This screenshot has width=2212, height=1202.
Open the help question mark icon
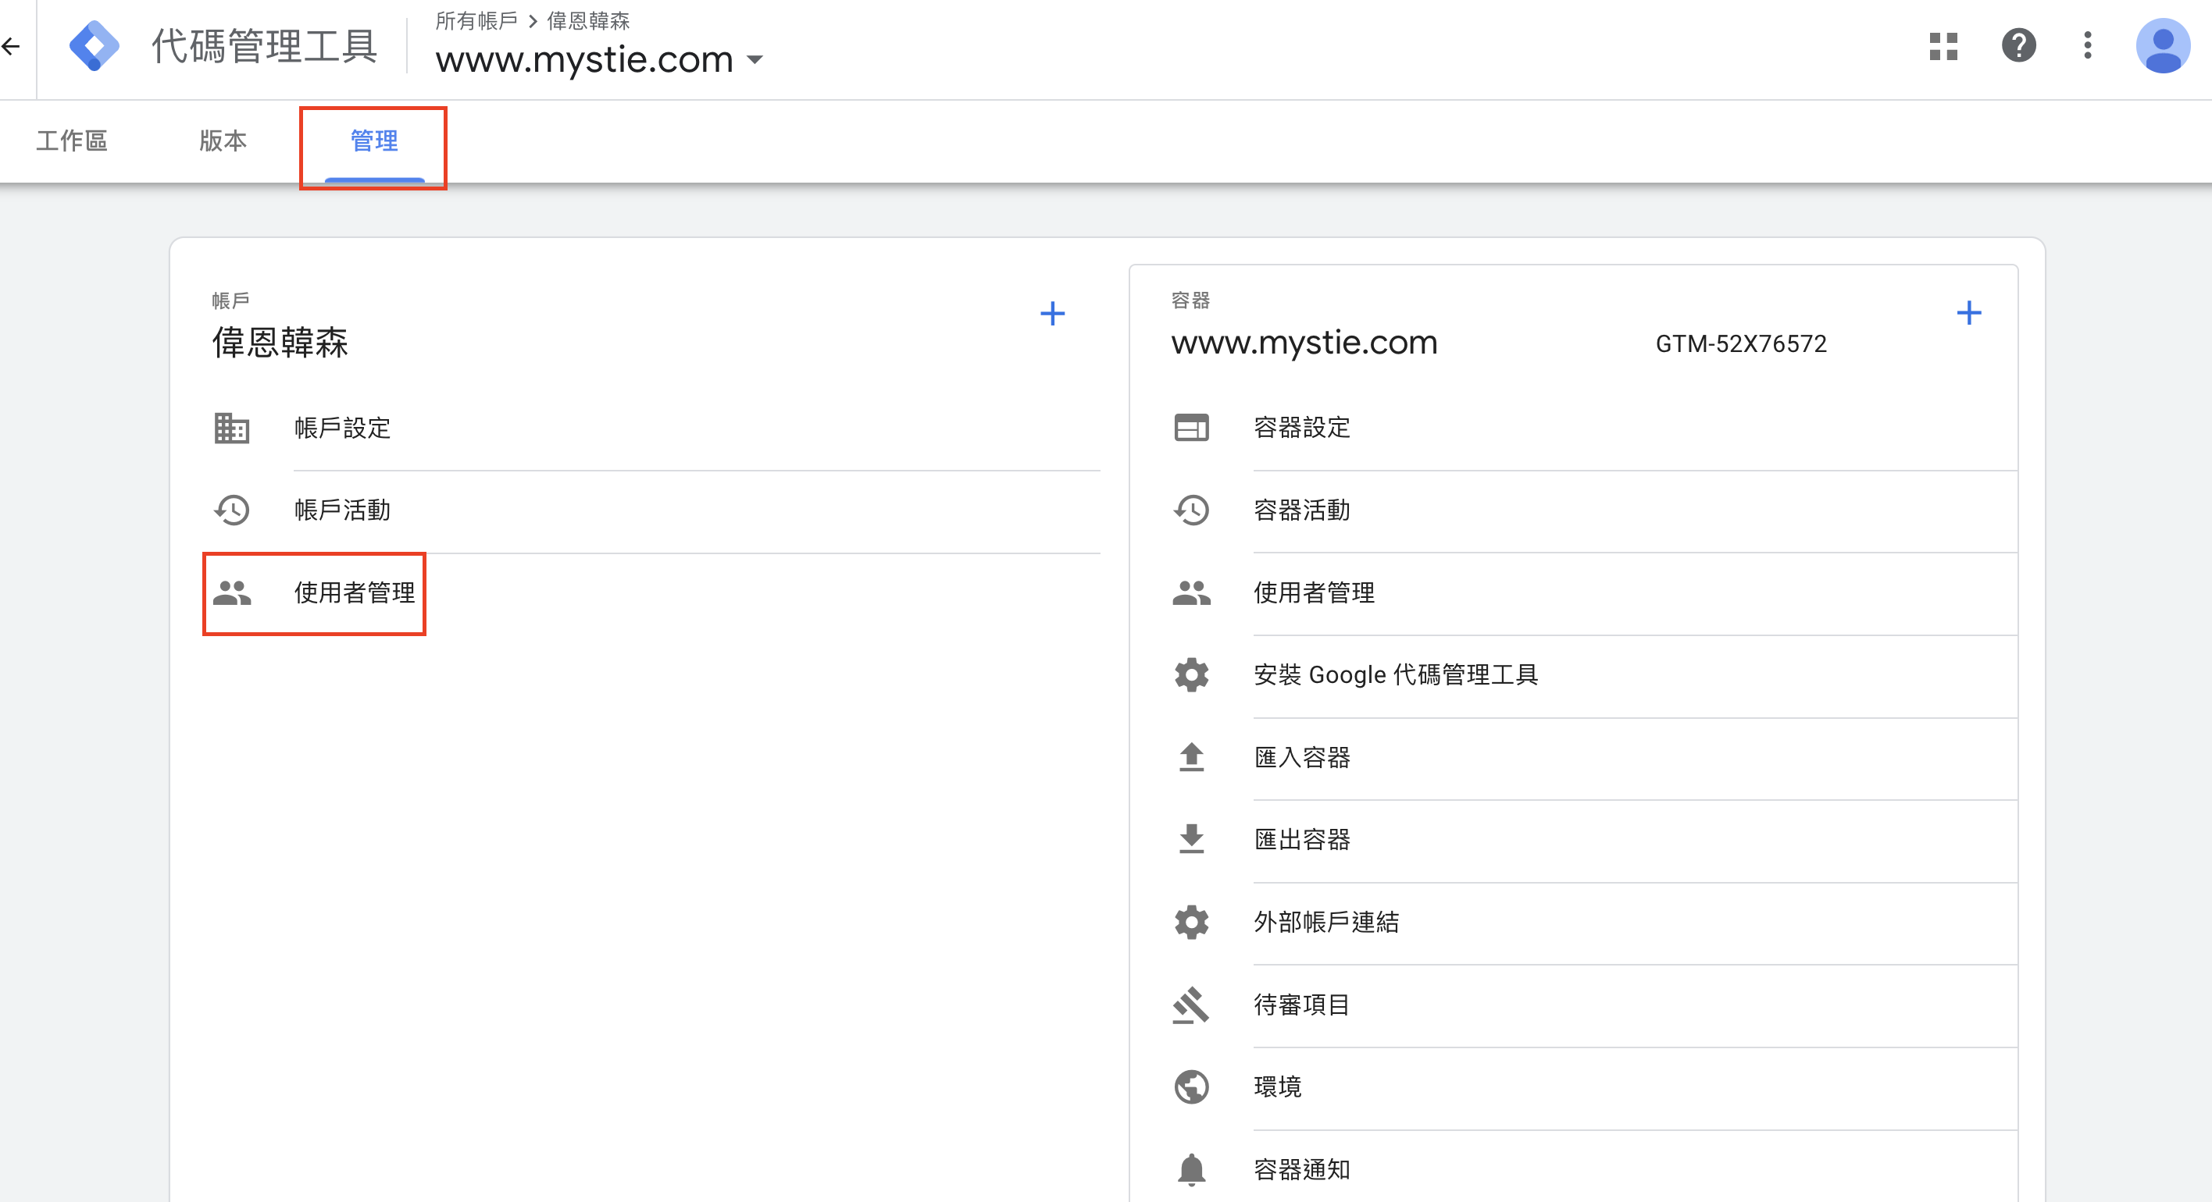(x=2019, y=45)
